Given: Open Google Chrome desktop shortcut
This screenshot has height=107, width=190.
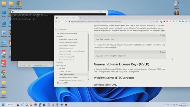Looking at the screenshot, I should pyautogui.click(x=4, y=74).
